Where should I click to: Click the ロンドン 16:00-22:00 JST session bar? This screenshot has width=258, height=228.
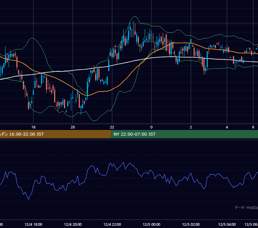click(56, 134)
